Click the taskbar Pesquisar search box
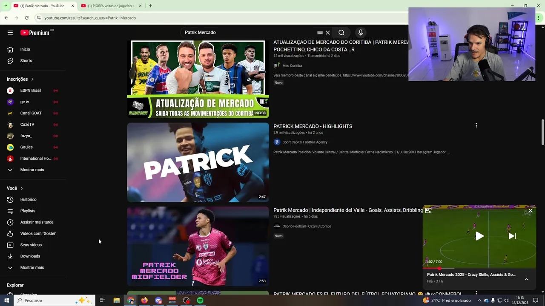Image resolution: width=545 pixels, height=306 pixels. (x=54, y=300)
